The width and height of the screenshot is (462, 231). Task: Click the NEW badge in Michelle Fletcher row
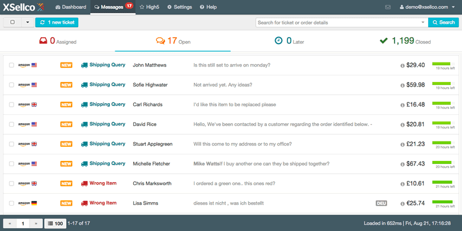pos(66,164)
